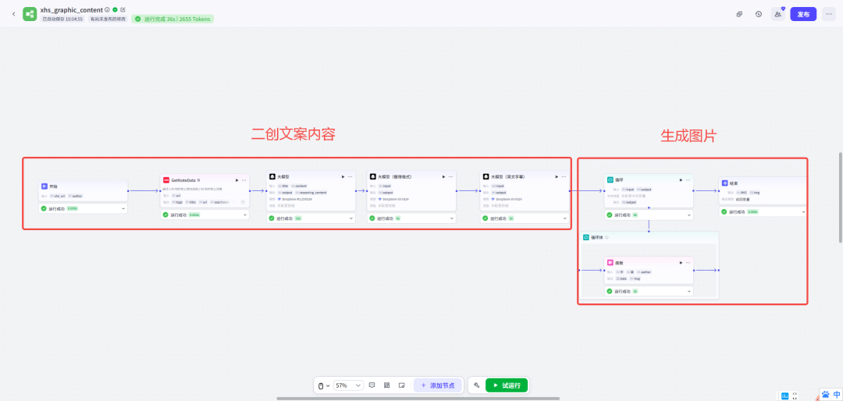
Task: Click the first 大模型 node icon
Action: [x=272, y=176]
